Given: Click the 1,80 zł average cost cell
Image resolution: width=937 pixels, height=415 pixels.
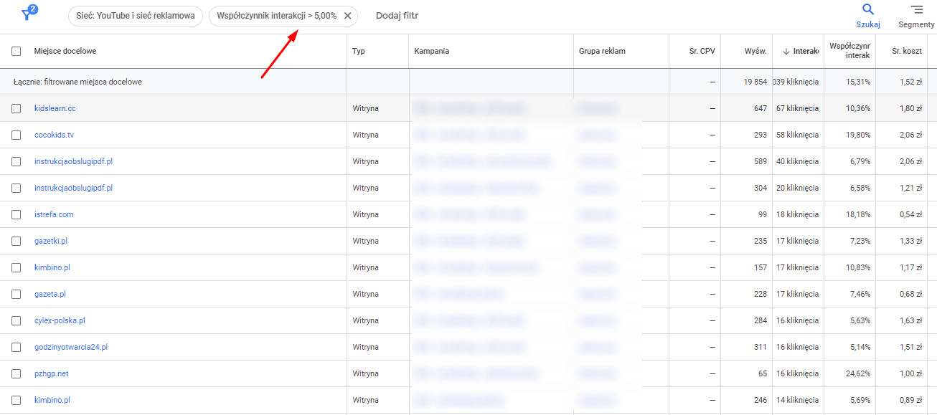Looking at the screenshot, I should coord(910,108).
